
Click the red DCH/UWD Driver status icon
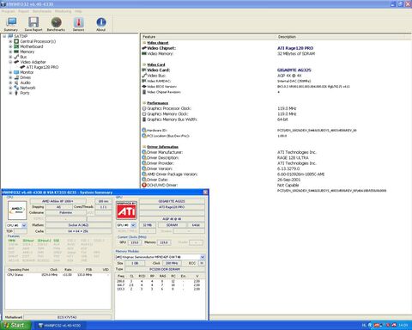pos(144,185)
